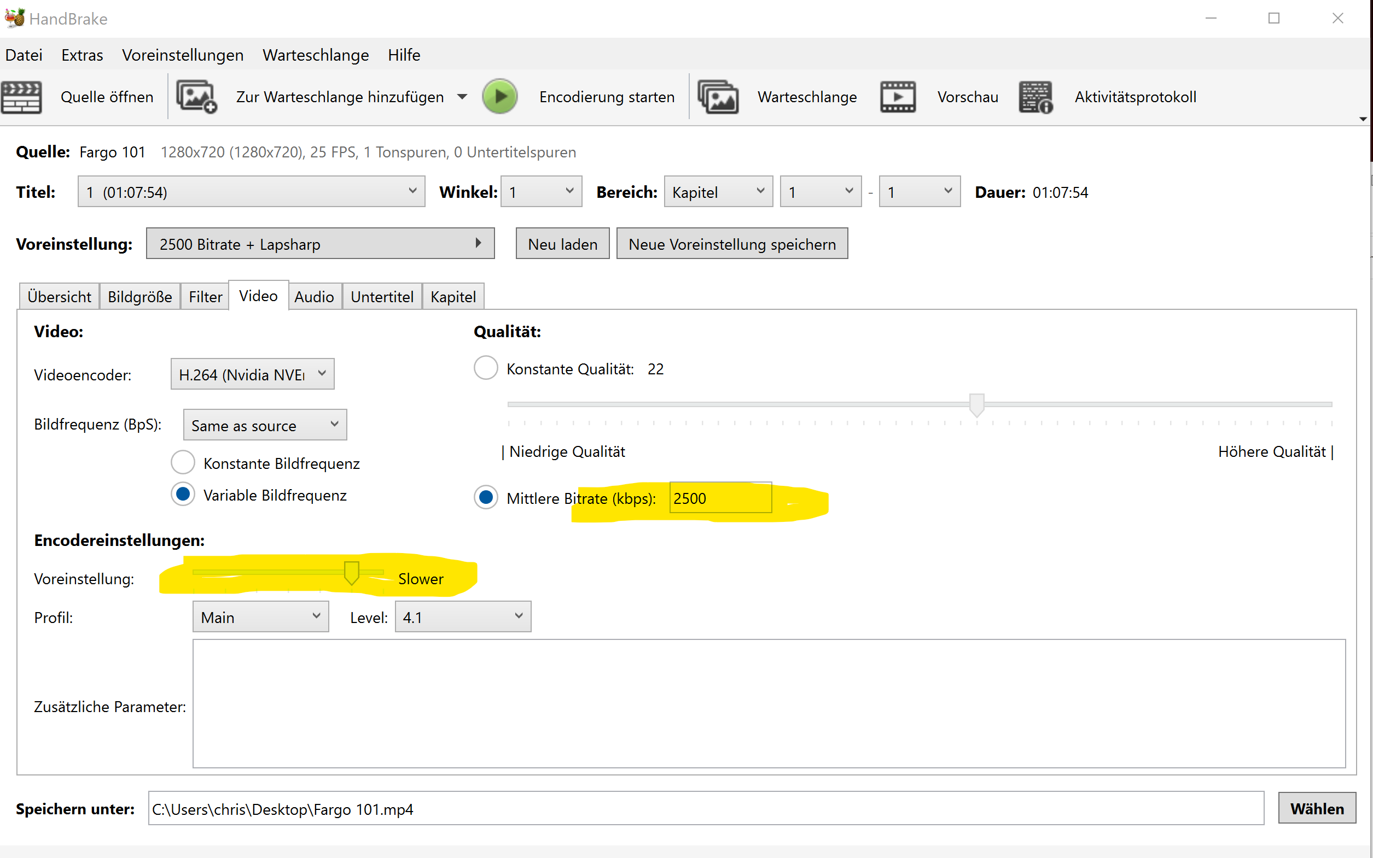Select the Variable Bildfrequenz radio button

pyautogui.click(x=183, y=494)
